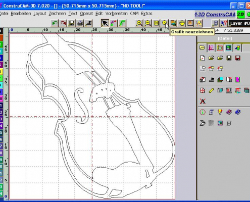The image size is (250, 202).
Task: Click the black floppy save icon in Datei panel
Action: tap(229, 58)
